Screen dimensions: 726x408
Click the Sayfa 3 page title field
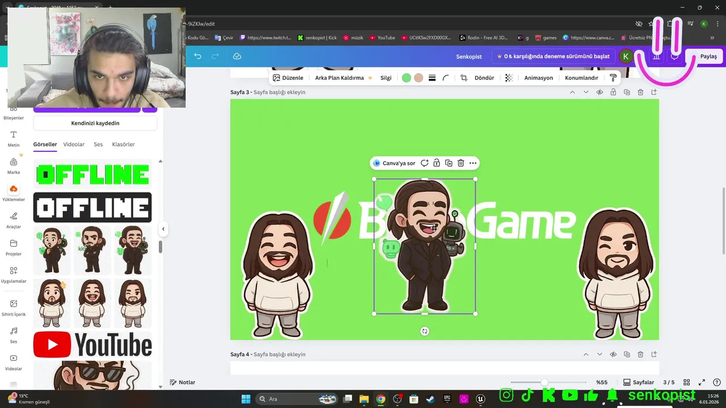[279, 92]
